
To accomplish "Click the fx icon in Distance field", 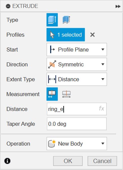I will coord(102,109).
